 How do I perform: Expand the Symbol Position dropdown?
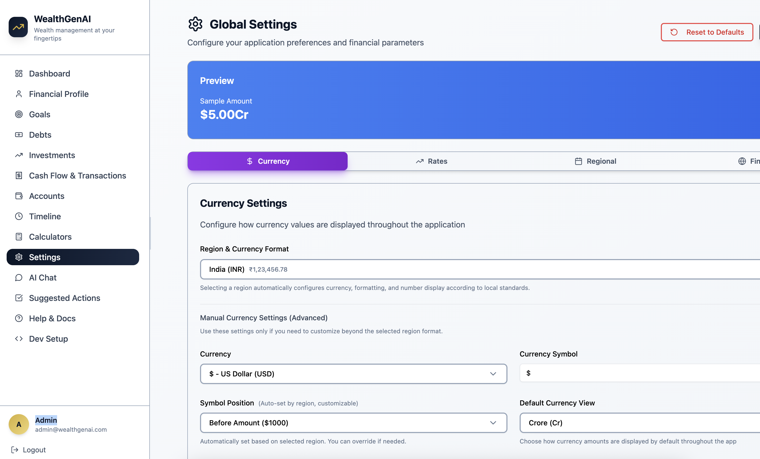point(353,423)
